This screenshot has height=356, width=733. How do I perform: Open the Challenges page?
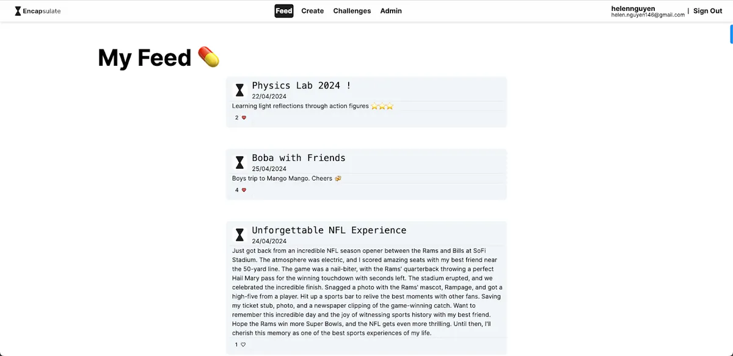coord(352,10)
